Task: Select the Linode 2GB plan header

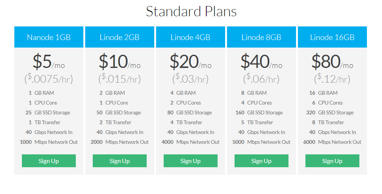Action: click(x=120, y=37)
